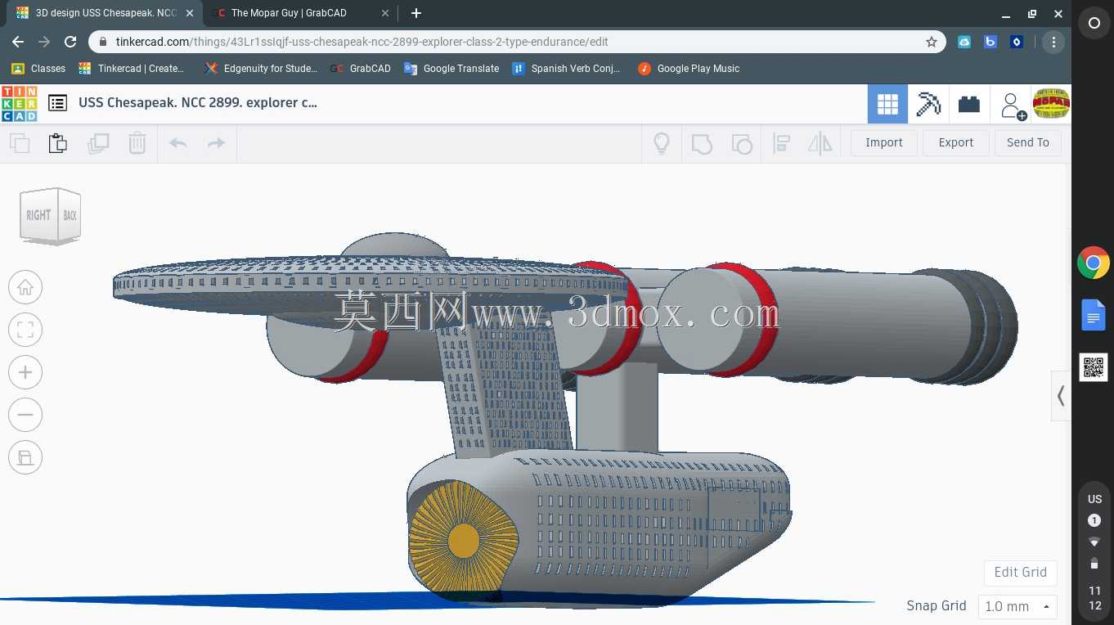Image resolution: width=1114 pixels, height=625 pixels.
Task: Click the Copy toolbar icon
Action: pos(20,143)
